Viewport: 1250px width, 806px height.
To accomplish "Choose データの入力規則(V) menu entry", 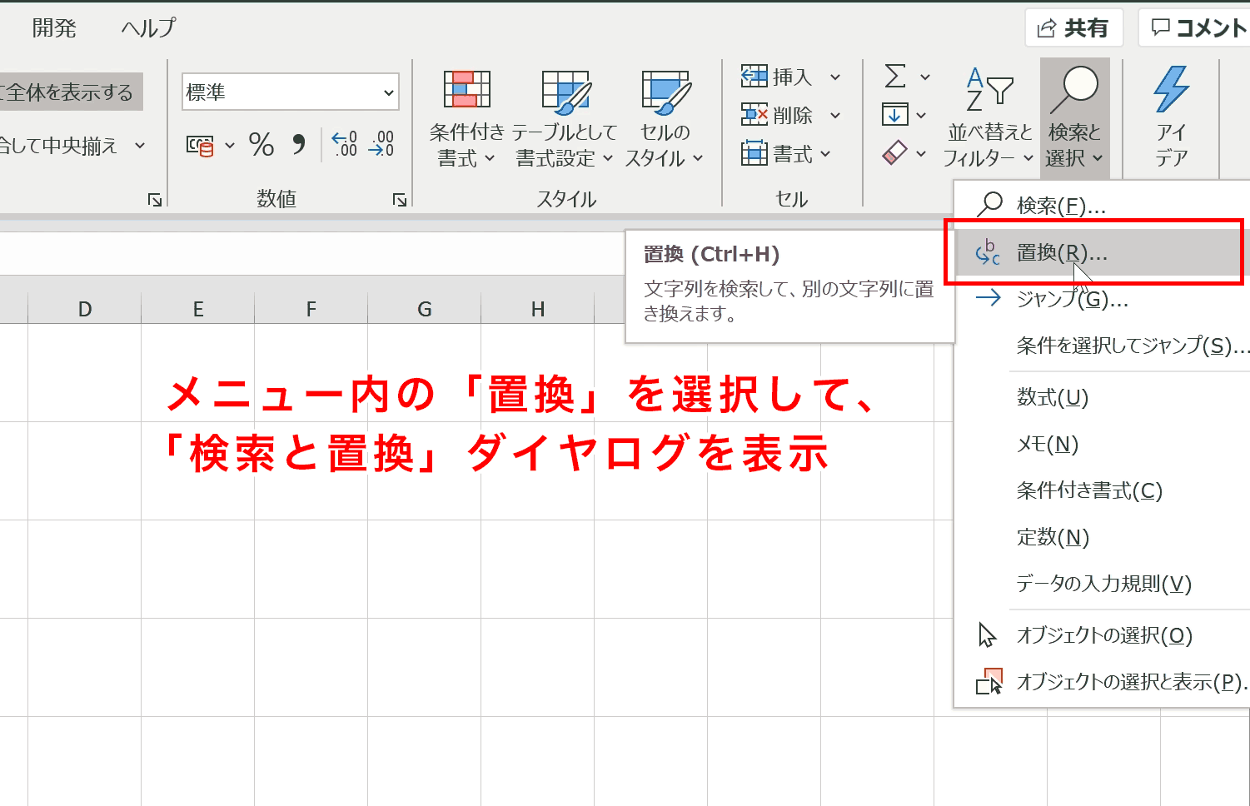I will tap(1102, 584).
